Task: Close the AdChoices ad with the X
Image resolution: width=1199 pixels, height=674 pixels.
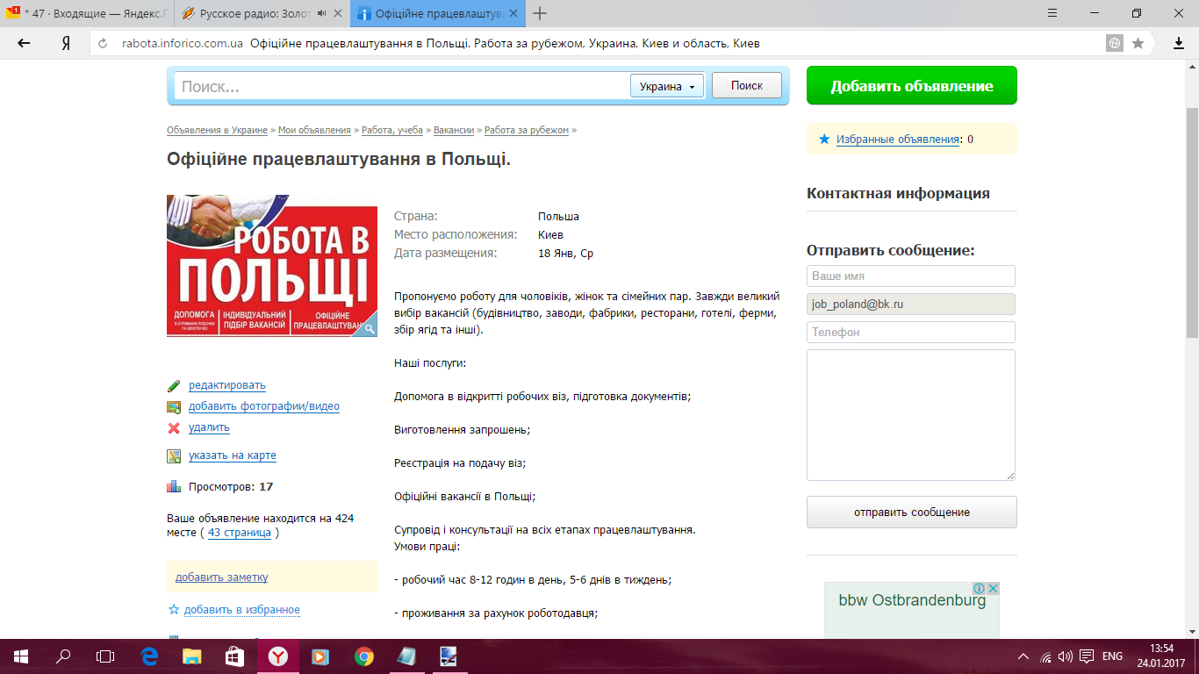Action: [994, 588]
